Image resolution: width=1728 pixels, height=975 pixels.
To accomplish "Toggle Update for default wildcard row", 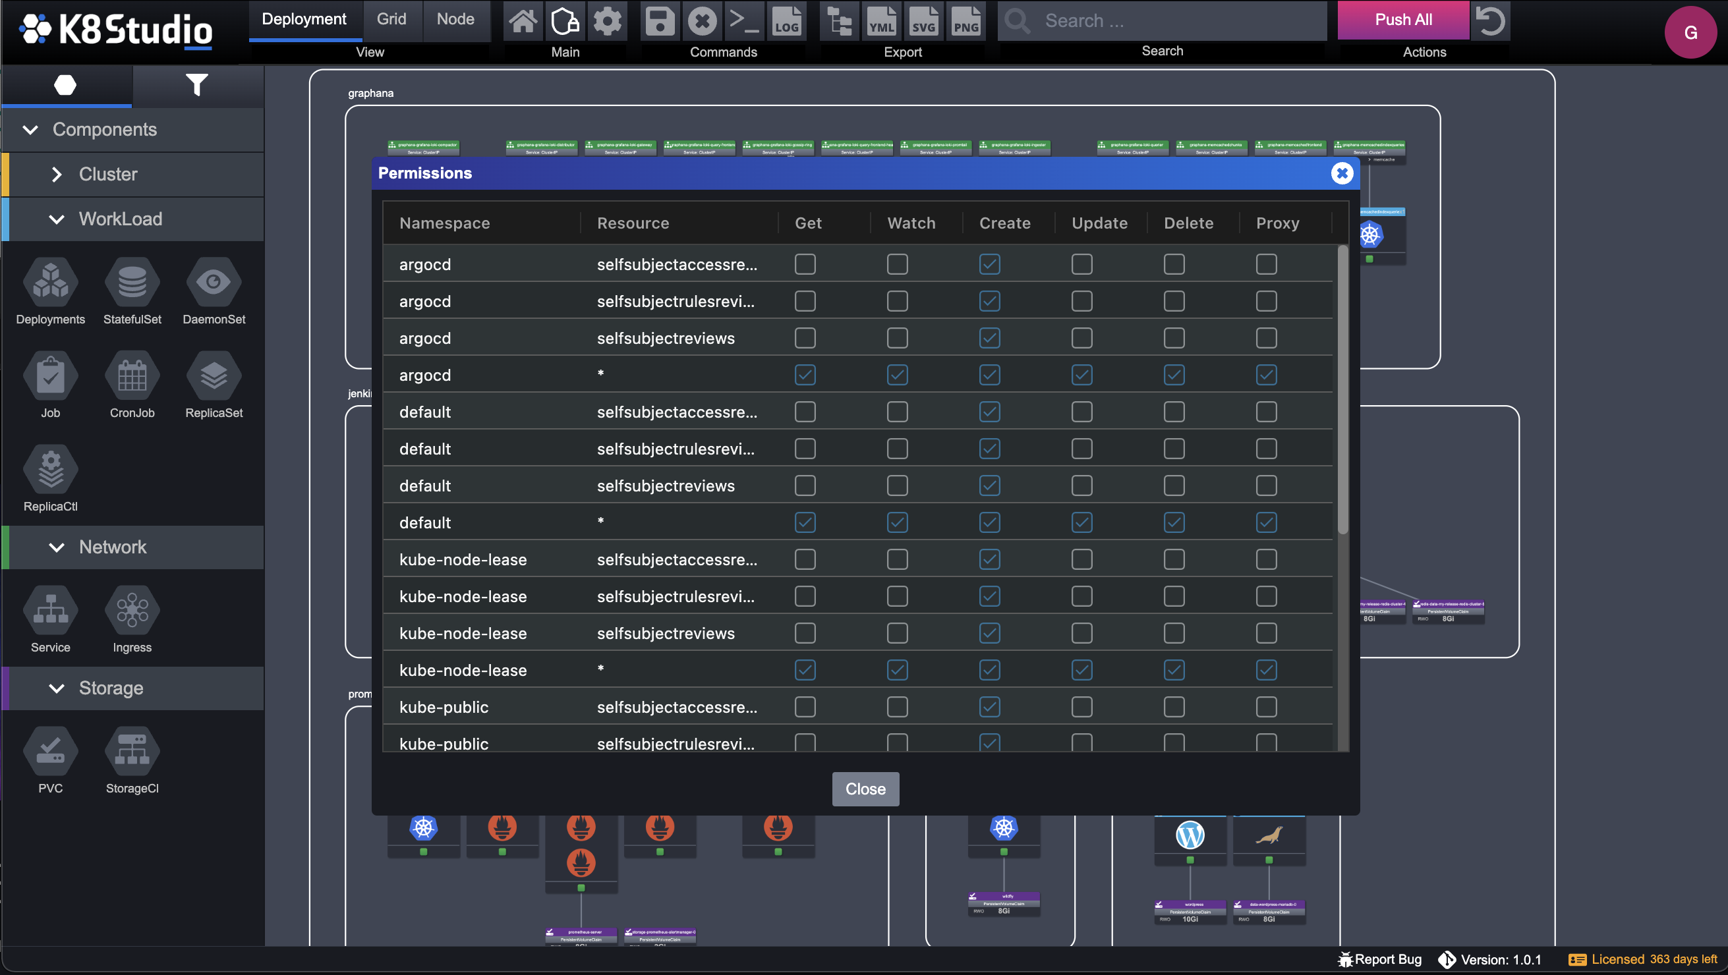I will (1082, 522).
